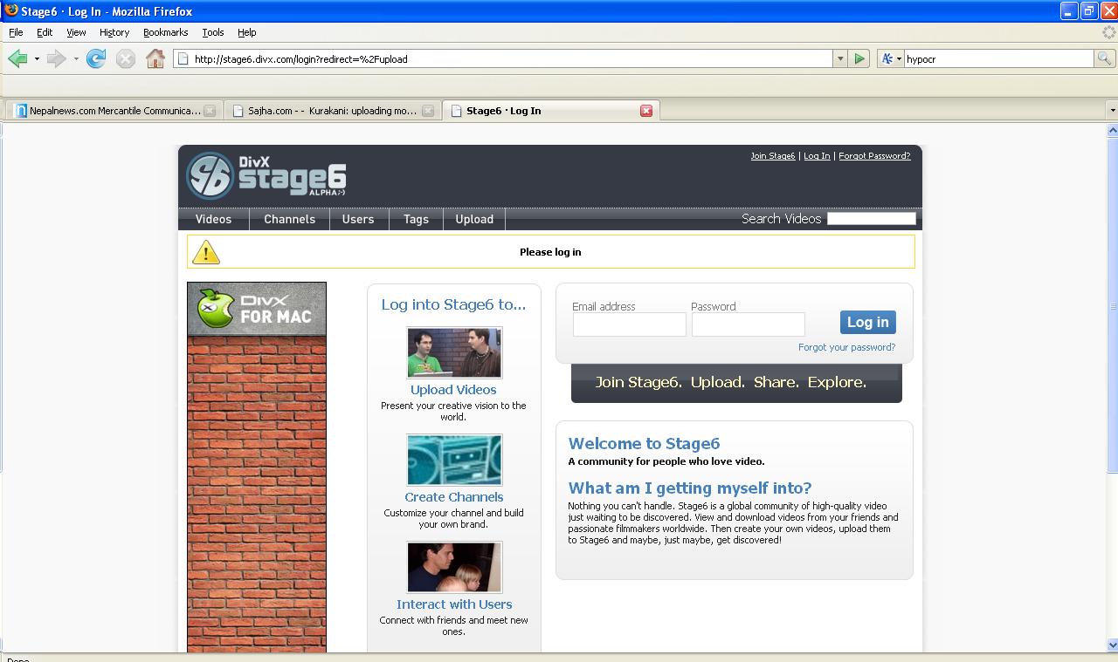This screenshot has width=1118, height=662.
Task: Click the browser Back arrow button
Action: (x=17, y=58)
